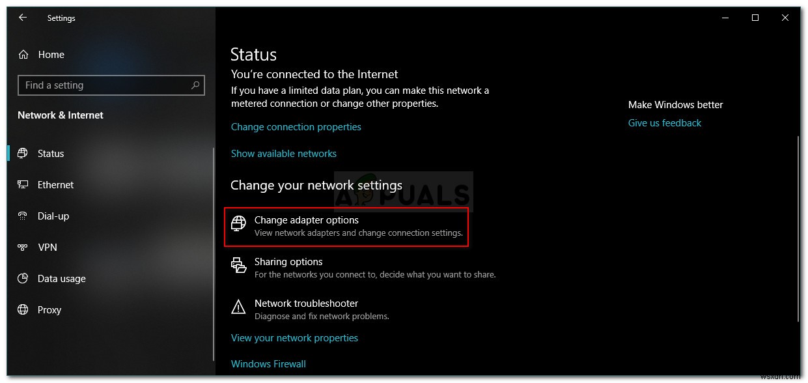Click View your network properties
This screenshot has width=808, height=383.
[x=294, y=337]
